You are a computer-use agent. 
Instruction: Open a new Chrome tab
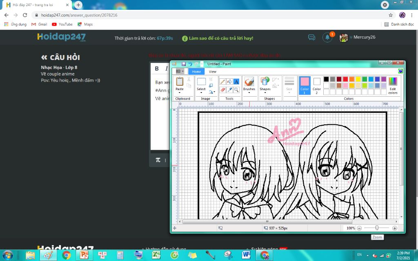pos(78,5)
